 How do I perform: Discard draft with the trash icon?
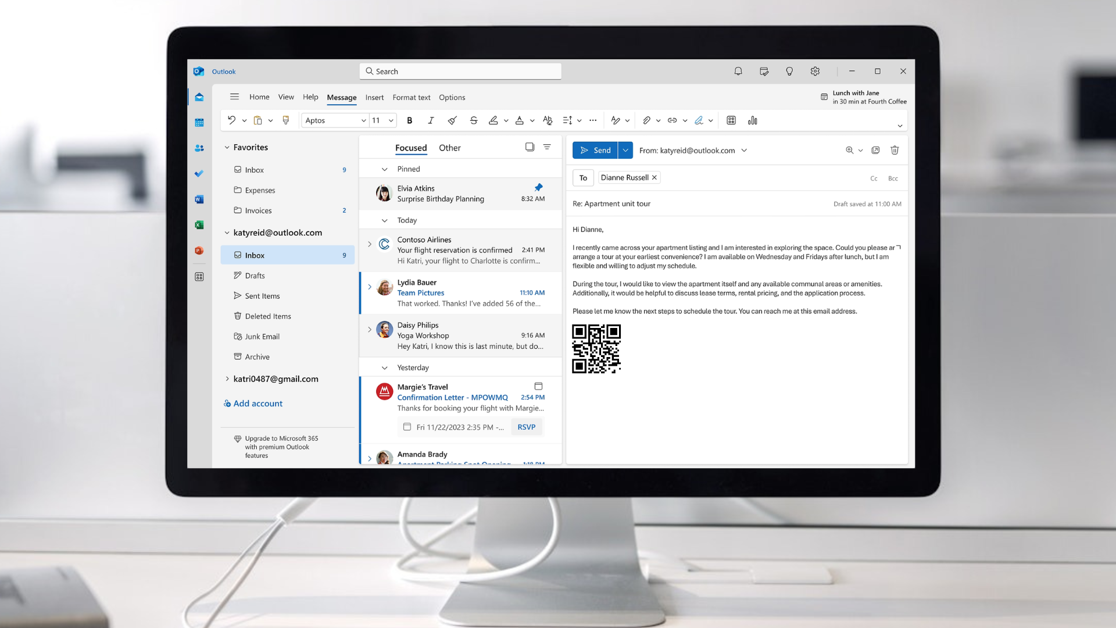[x=895, y=150]
